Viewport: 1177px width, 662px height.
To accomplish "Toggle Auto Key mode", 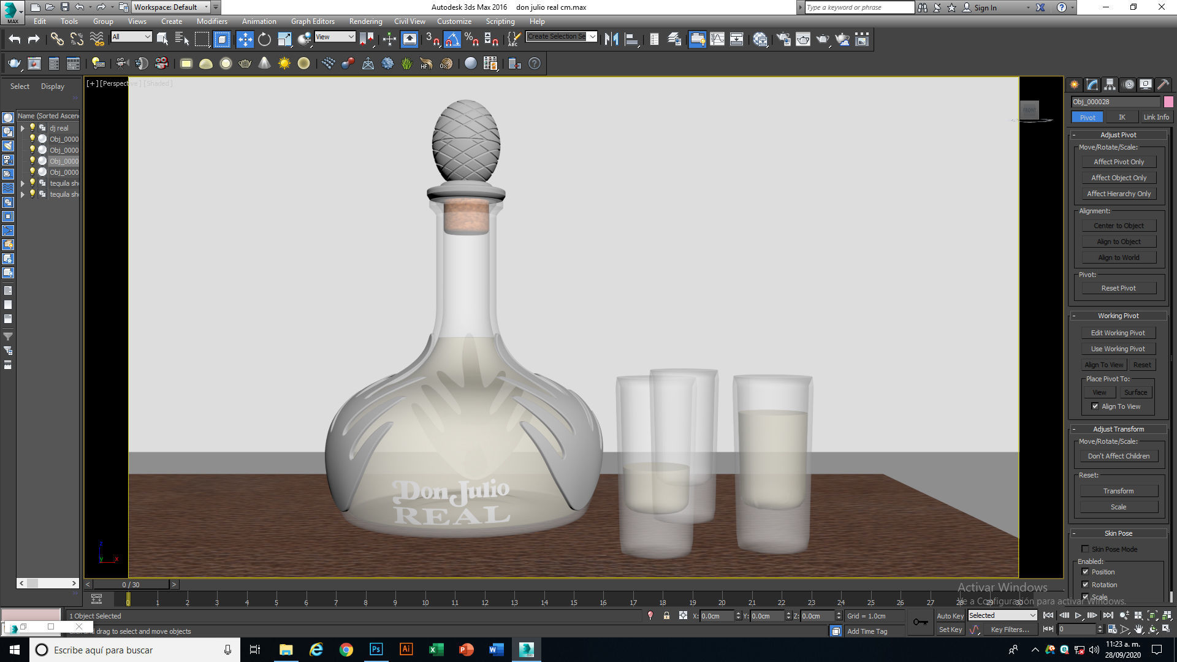I will tap(950, 615).
